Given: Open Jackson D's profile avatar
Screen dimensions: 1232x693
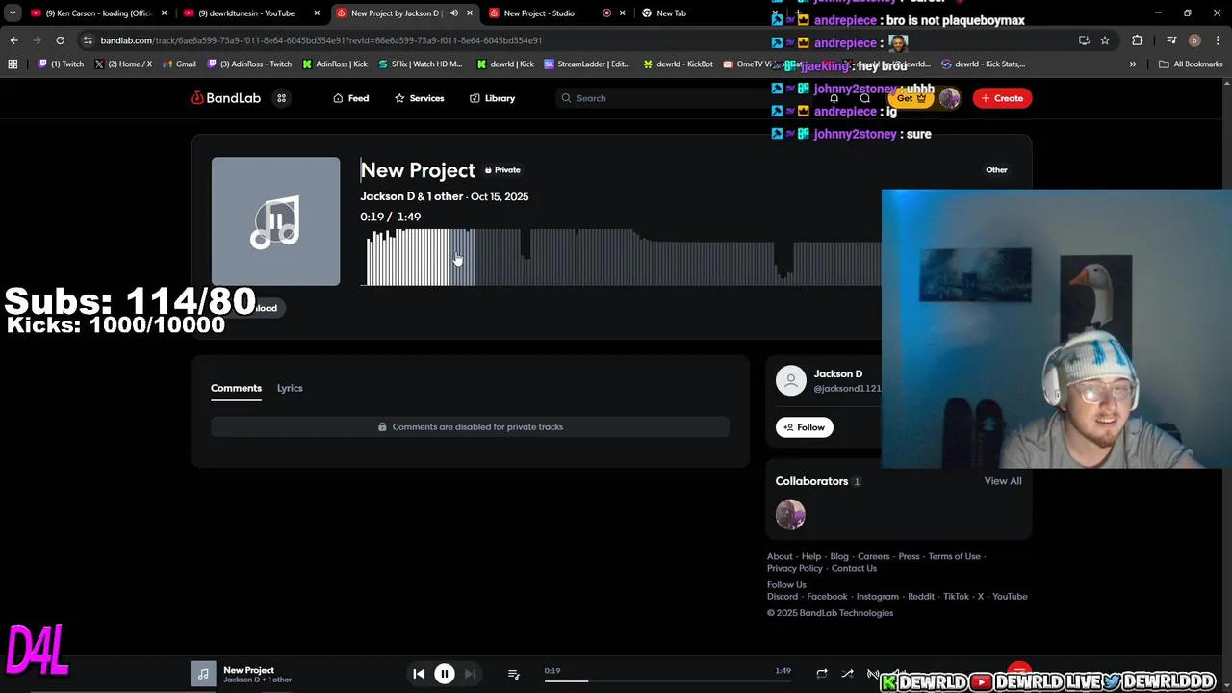Looking at the screenshot, I should [x=791, y=380].
